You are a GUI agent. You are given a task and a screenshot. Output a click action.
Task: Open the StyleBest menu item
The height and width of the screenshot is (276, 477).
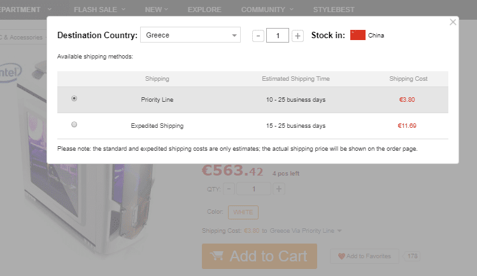click(x=334, y=10)
